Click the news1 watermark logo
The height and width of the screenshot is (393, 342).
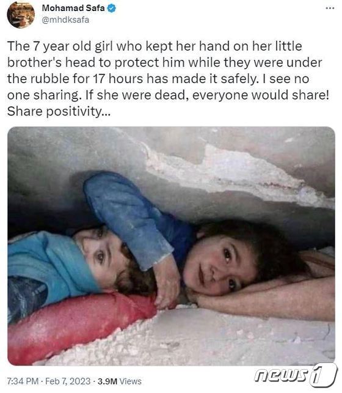[296, 375]
